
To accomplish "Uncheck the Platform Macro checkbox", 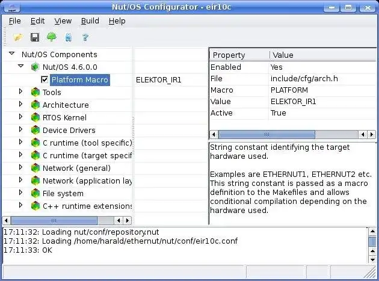I will (45, 79).
